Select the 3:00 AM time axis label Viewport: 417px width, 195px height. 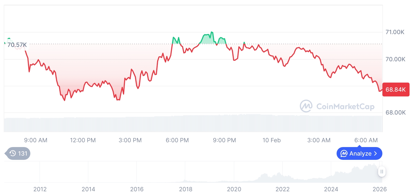[319, 140]
